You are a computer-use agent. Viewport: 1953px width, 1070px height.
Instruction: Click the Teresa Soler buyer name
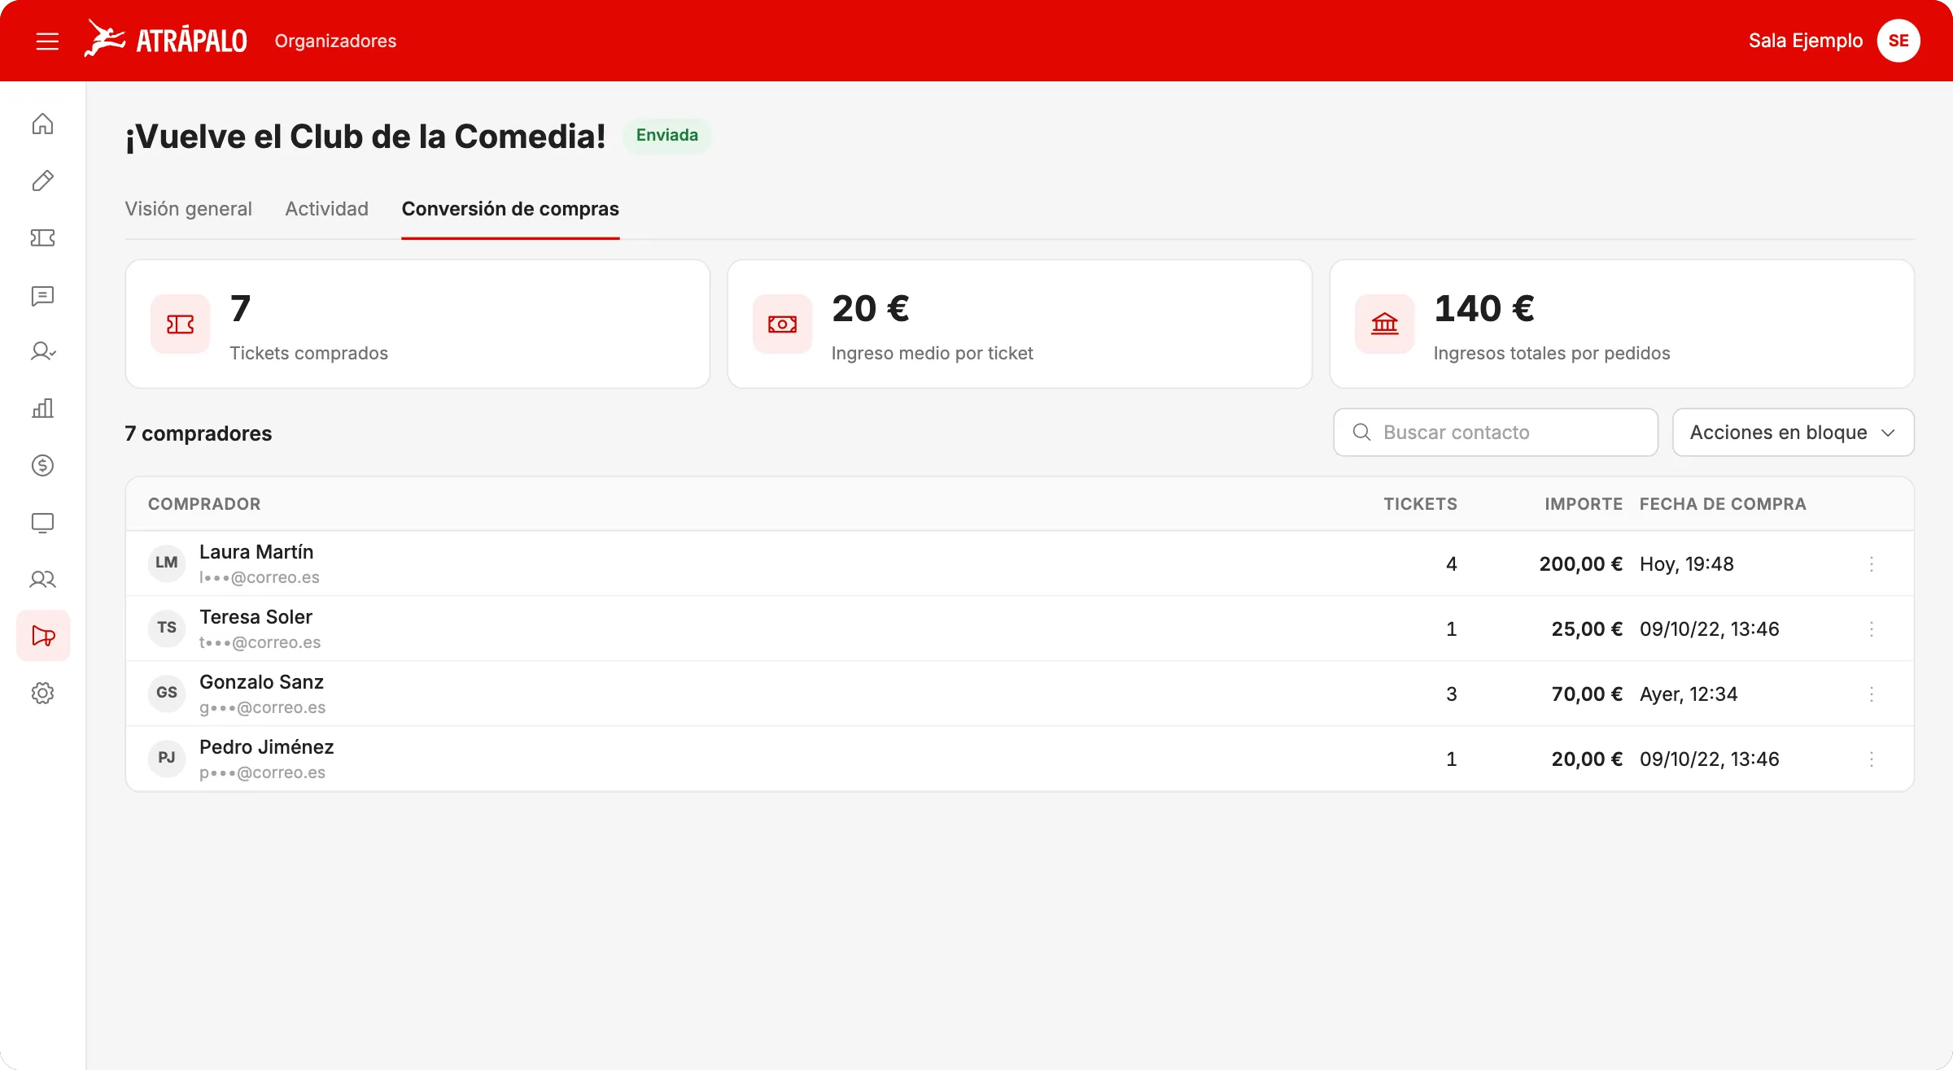coord(256,617)
